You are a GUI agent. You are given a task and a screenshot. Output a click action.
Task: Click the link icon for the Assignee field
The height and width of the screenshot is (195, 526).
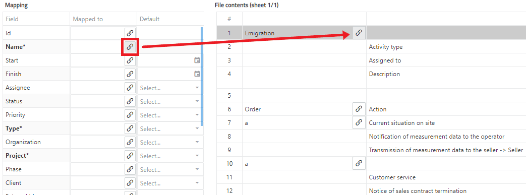click(130, 88)
